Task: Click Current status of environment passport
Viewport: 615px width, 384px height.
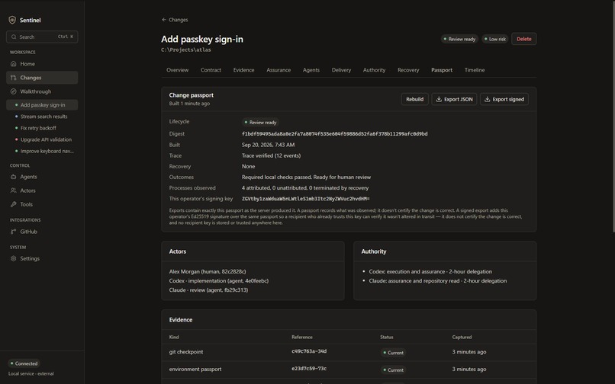Action: [393, 370]
